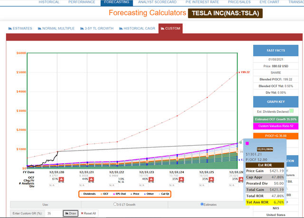
Task: Switch to the ESTIMATES calculator tab
Action: coord(20,29)
